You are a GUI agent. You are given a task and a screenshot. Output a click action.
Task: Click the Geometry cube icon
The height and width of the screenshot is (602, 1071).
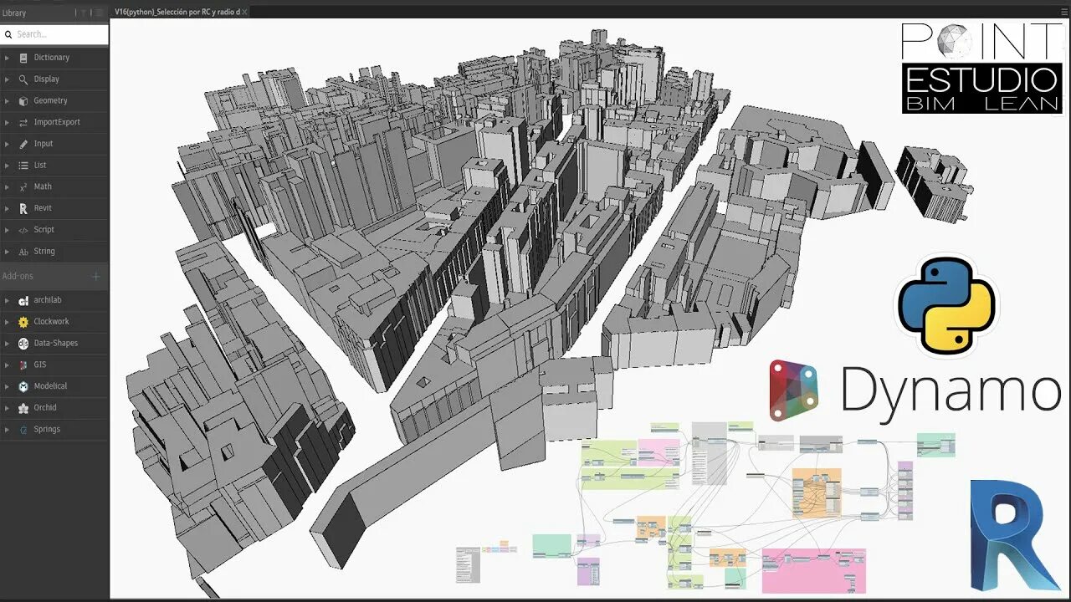tap(23, 100)
